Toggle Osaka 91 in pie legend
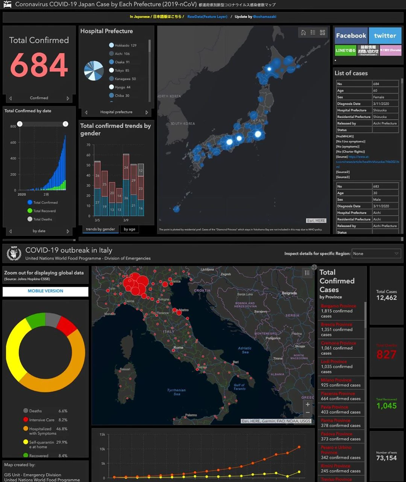This screenshot has width=406, height=482. (120, 62)
